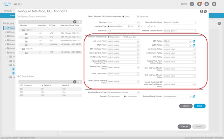Select VPC domain 101 row
The height and width of the screenshot is (139, 224).
point(50,89)
